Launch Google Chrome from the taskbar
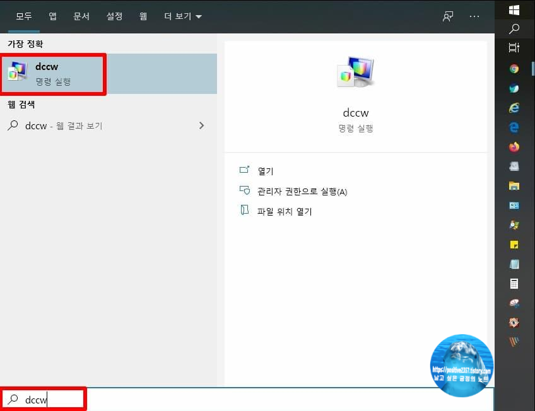Screen dimensions: 535x411 tap(514, 69)
